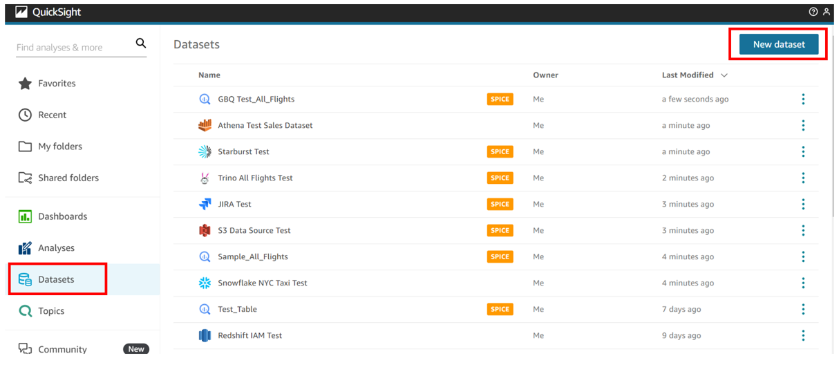This screenshot has height=365, width=839.
Task: Click the search magnifier icon
Action: (x=141, y=43)
